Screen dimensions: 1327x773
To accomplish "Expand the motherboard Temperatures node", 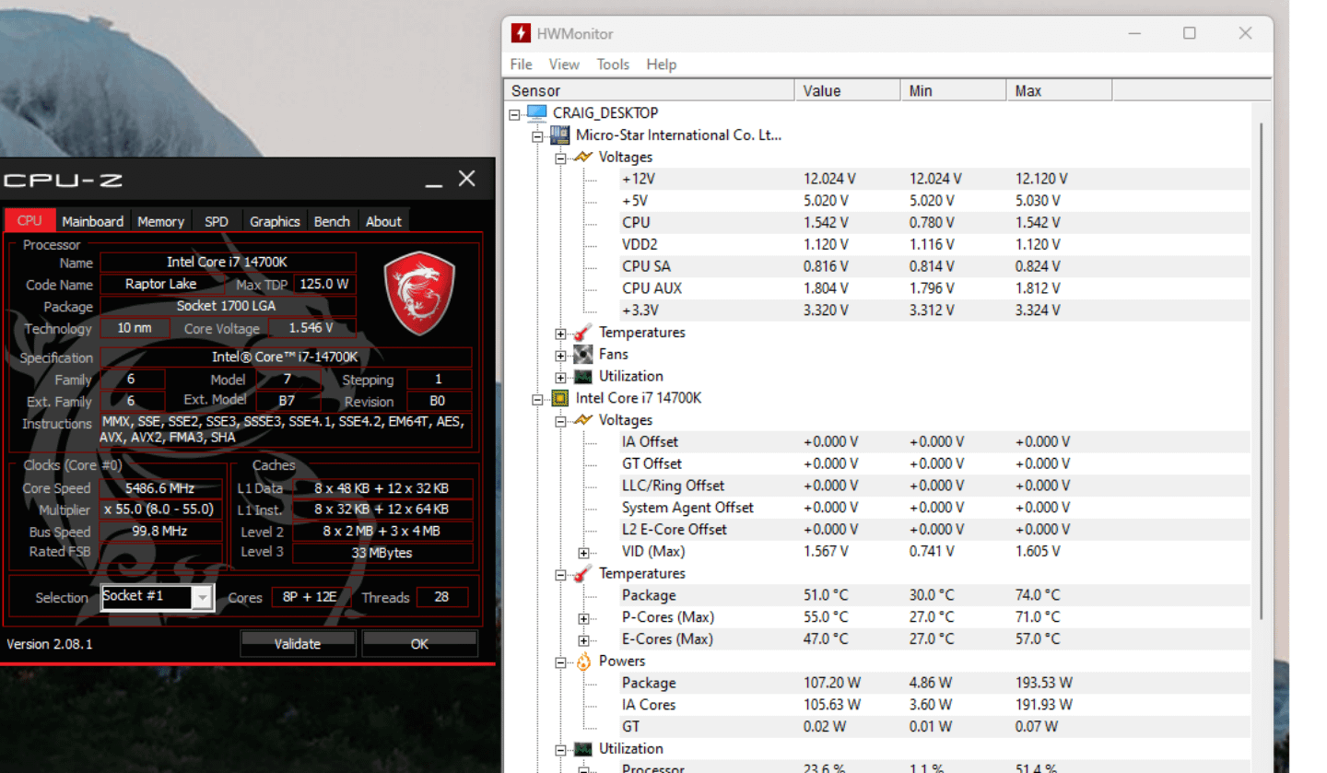I will (x=560, y=334).
